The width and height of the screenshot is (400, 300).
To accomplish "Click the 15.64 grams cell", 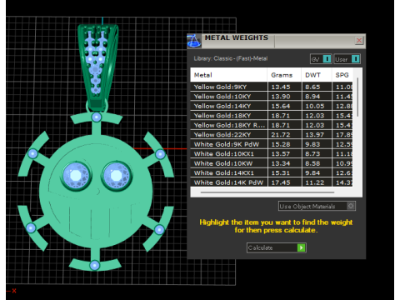I will (x=285, y=106).
